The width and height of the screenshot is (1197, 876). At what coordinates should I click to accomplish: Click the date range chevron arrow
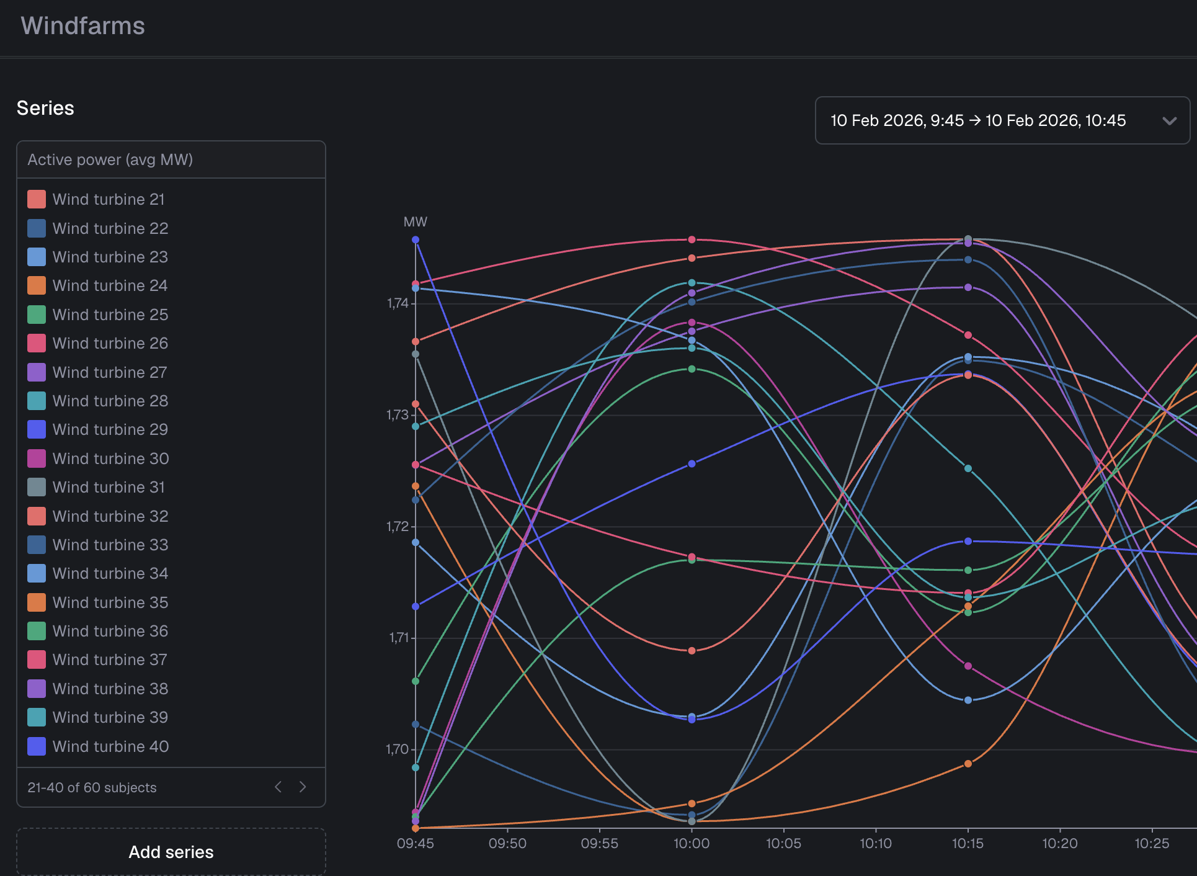point(1169,121)
